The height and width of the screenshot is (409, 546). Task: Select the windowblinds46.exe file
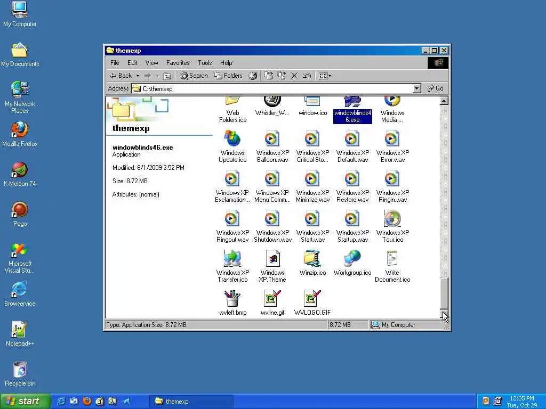pyautogui.click(x=352, y=111)
